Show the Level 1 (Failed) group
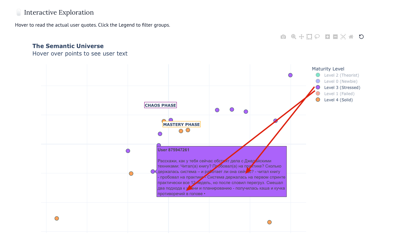 pyautogui.click(x=339, y=94)
